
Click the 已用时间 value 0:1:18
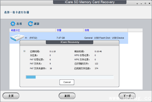[x=52, y=51]
